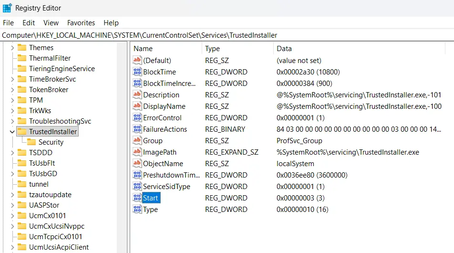Click the Themes folder icon

22,47
